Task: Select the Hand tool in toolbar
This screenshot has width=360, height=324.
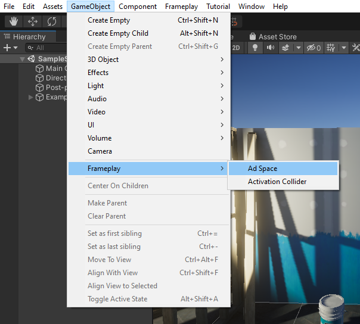Action: click(13, 21)
